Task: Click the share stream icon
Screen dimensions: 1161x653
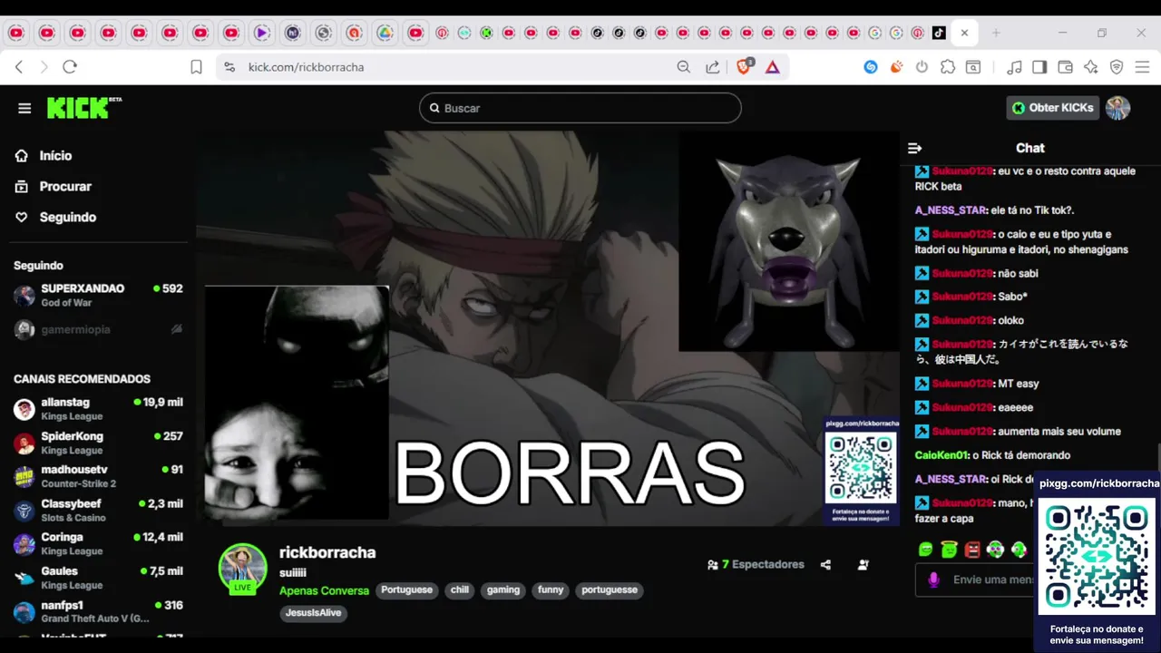Action: [825, 564]
